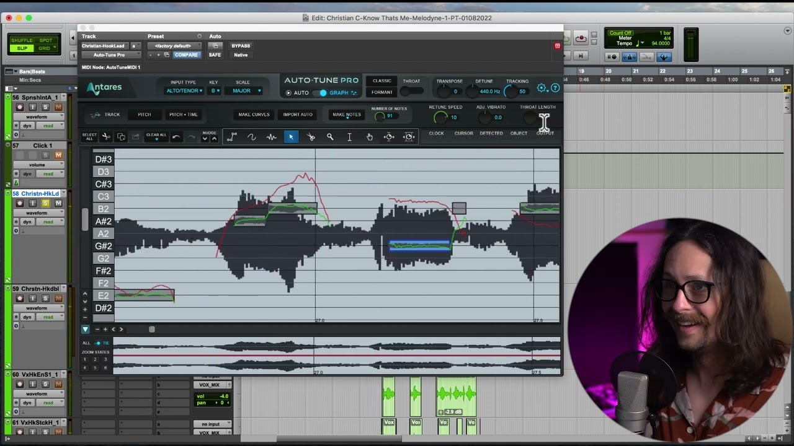Click Make Curves button
Image resolution: width=794 pixels, height=446 pixels.
[254, 115]
